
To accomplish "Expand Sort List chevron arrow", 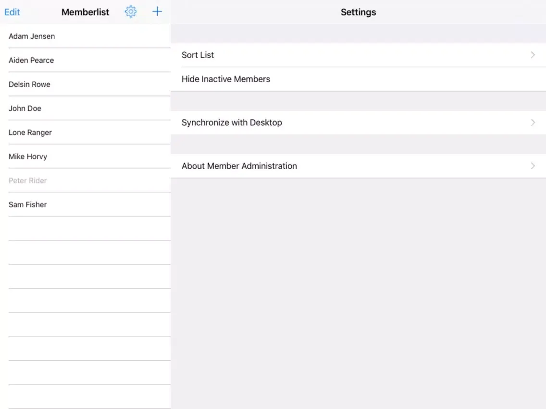I will pos(533,55).
